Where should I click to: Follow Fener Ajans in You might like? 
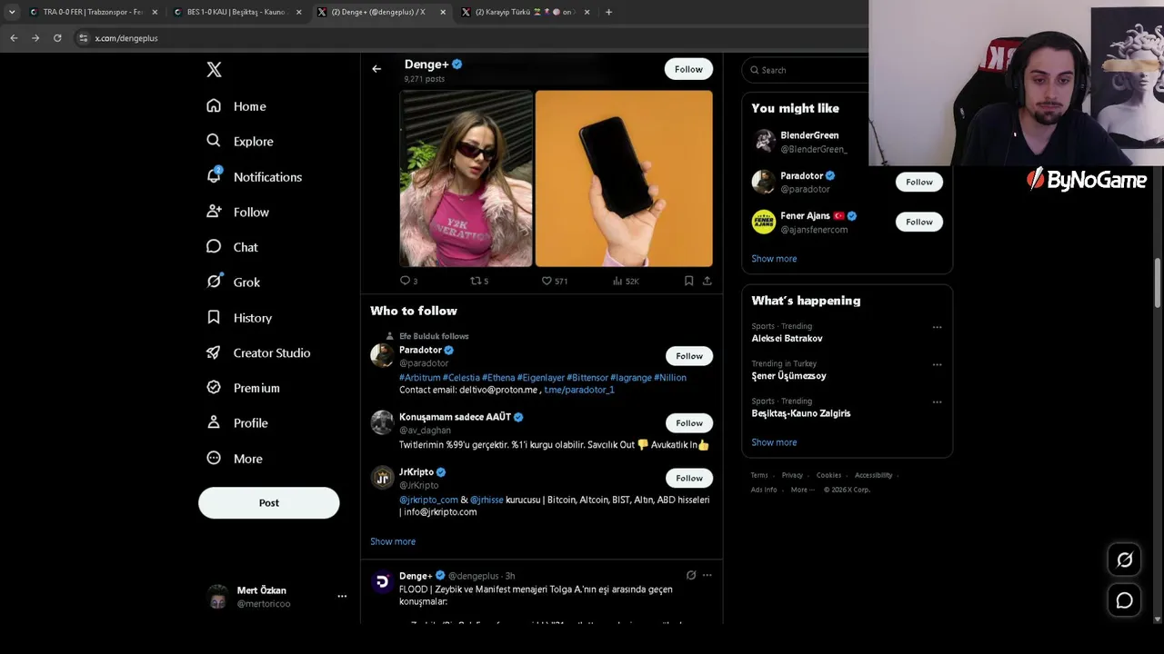919,222
